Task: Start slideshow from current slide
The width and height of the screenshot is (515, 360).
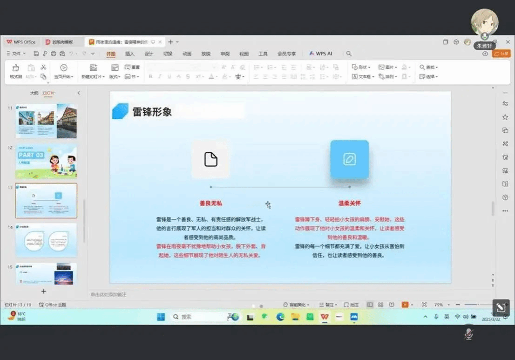Action: point(64,70)
